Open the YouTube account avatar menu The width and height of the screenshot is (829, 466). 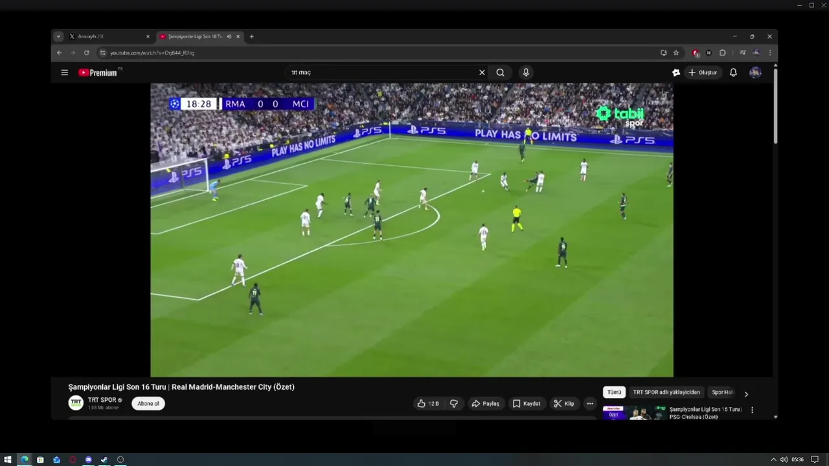pyautogui.click(x=755, y=72)
